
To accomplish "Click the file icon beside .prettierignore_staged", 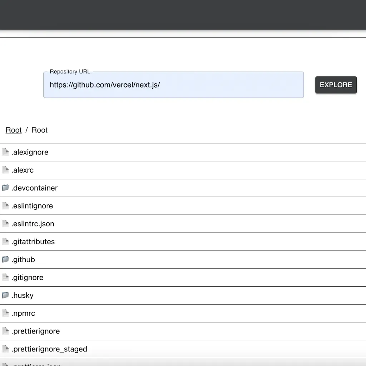I will pyautogui.click(x=5, y=349).
